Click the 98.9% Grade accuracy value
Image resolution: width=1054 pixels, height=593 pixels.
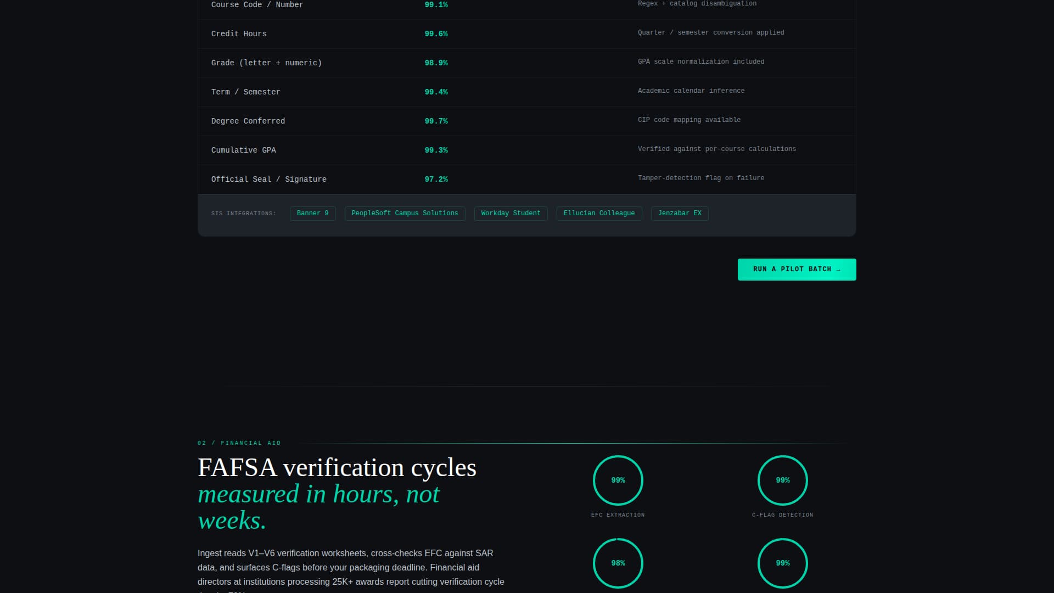[436, 63]
